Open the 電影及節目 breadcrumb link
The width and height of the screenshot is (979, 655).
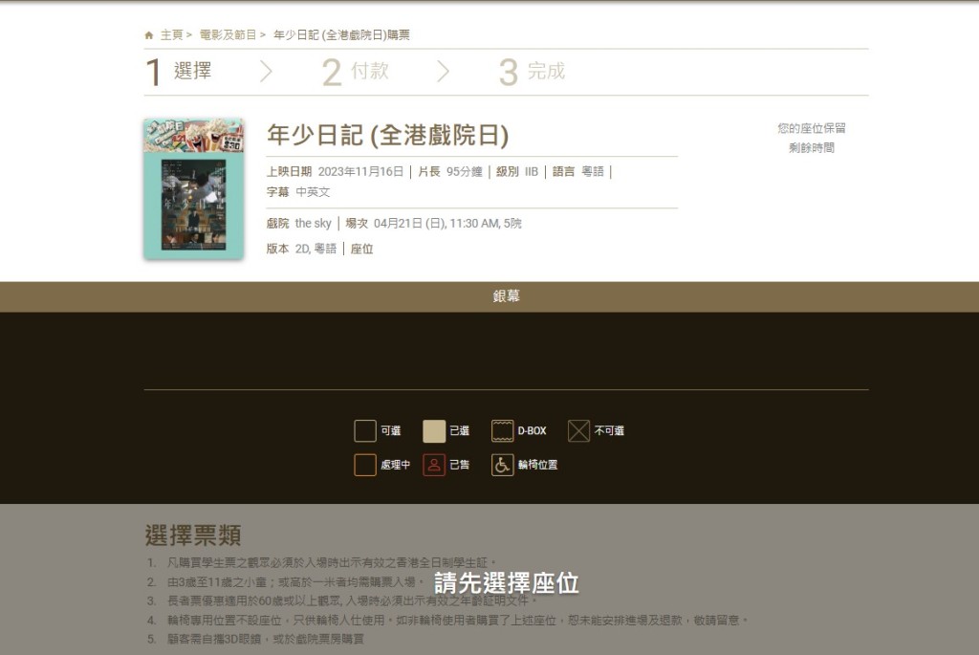click(x=228, y=35)
